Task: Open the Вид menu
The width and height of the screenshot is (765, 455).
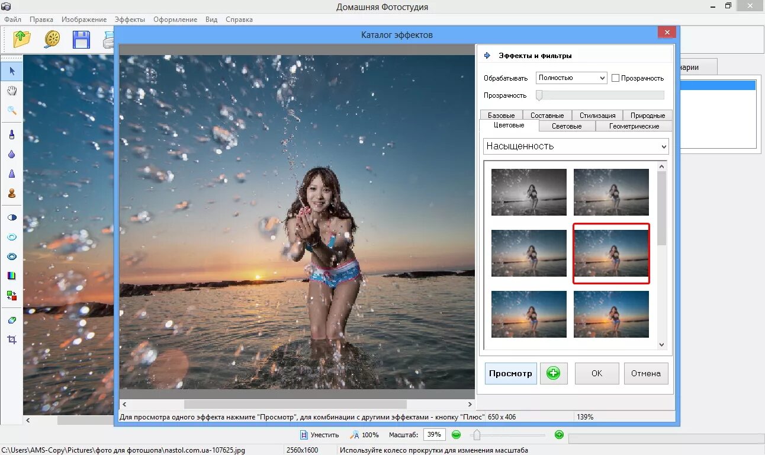Action: click(211, 20)
